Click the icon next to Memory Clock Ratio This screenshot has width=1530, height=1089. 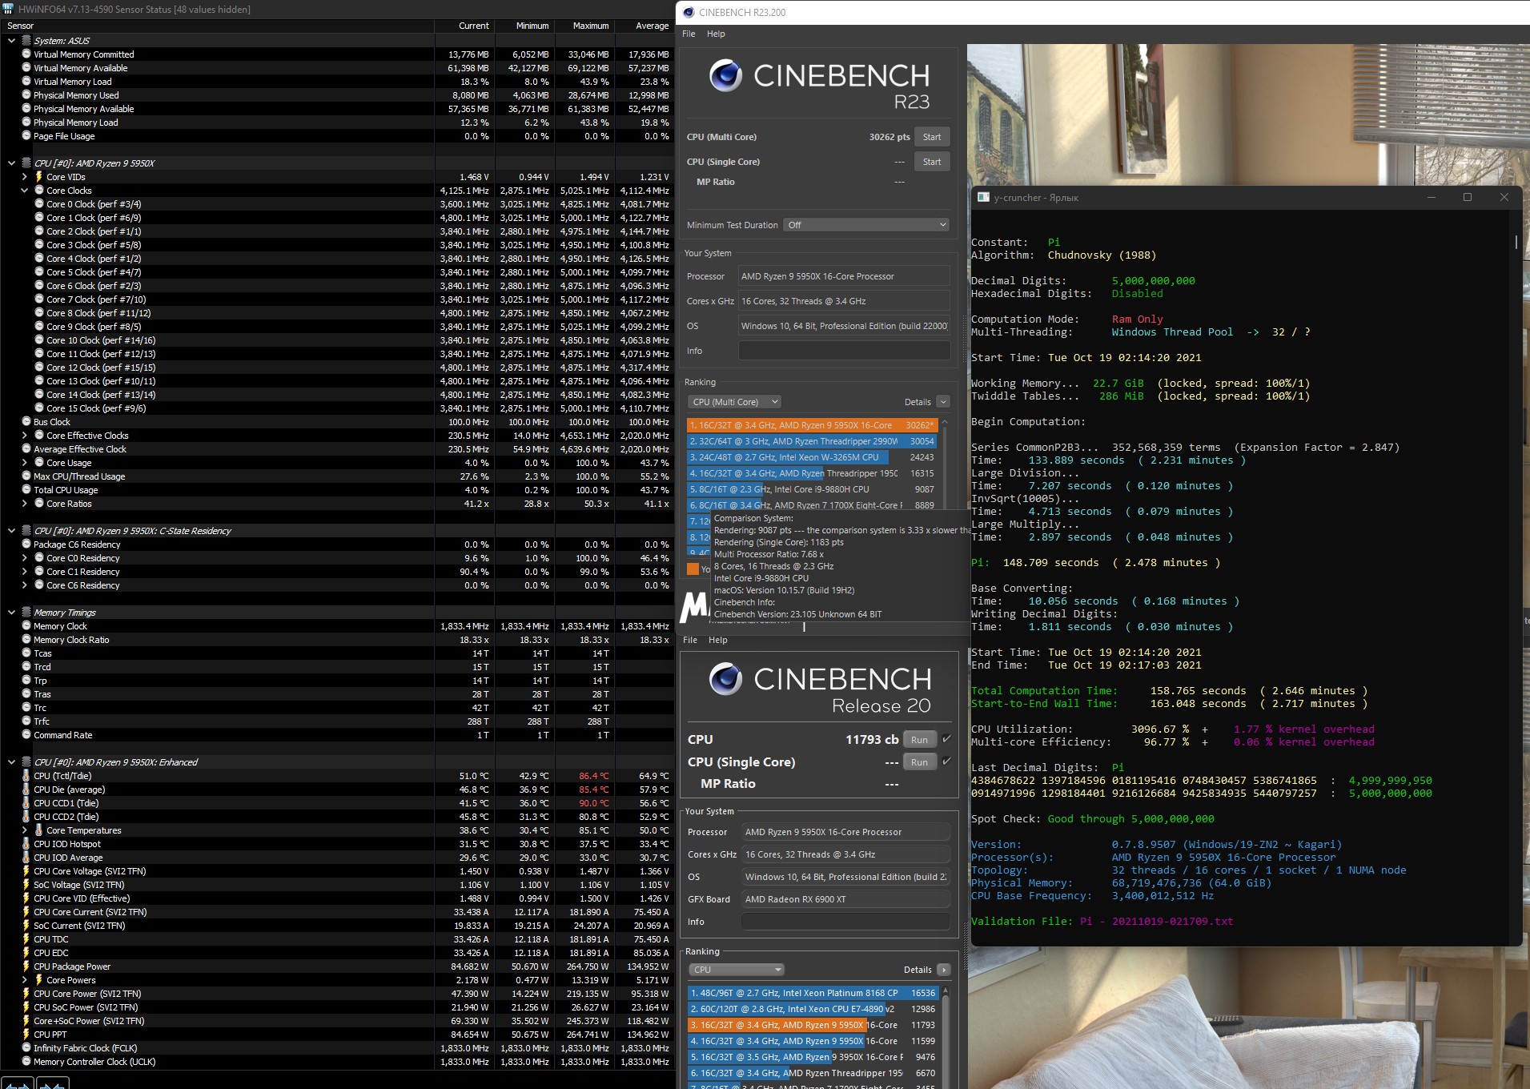pos(26,640)
